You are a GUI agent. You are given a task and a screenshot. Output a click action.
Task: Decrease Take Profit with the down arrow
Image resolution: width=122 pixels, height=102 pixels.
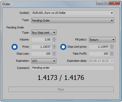(x=112, y=55)
